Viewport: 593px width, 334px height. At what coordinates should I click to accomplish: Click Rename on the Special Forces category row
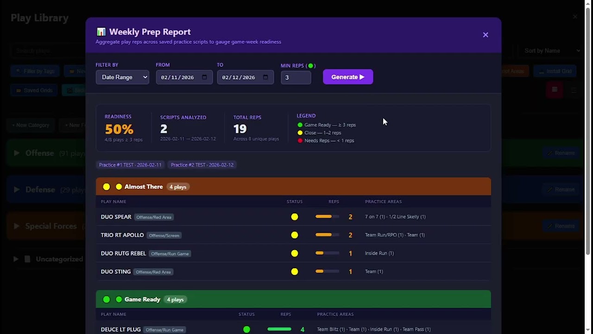point(561,226)
